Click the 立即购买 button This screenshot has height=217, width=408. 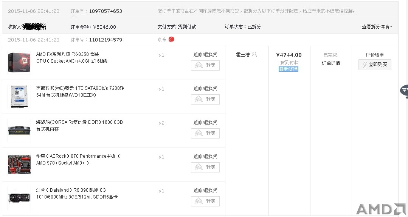375,65
